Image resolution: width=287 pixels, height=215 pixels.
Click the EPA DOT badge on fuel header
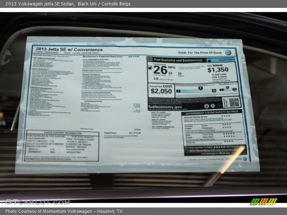(150, 59)
